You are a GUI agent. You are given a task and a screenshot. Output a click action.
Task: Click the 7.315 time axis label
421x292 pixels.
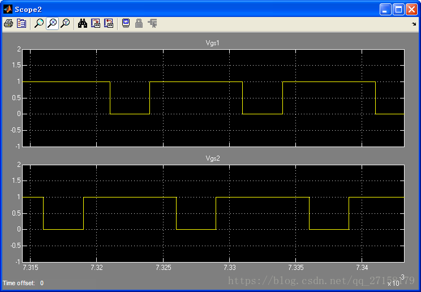[x=31, y=268]
